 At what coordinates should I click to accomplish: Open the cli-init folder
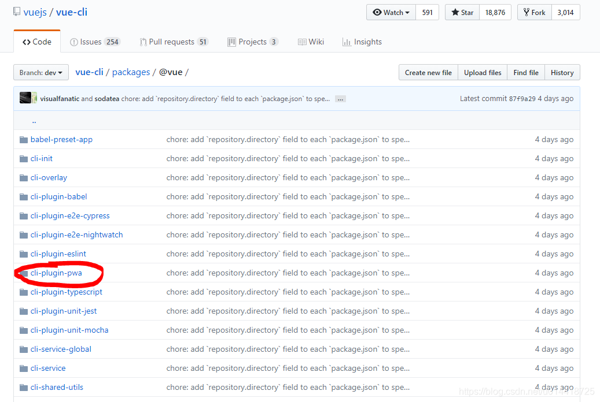coord(41,159)
